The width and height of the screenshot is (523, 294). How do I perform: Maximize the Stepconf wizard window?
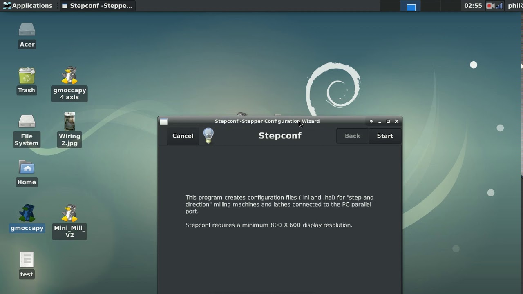pos(388,121)
